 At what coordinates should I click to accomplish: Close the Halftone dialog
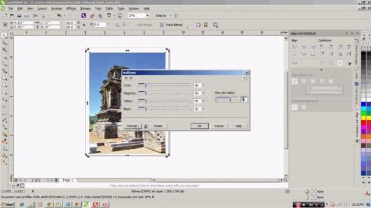click(x=247, y=73)
